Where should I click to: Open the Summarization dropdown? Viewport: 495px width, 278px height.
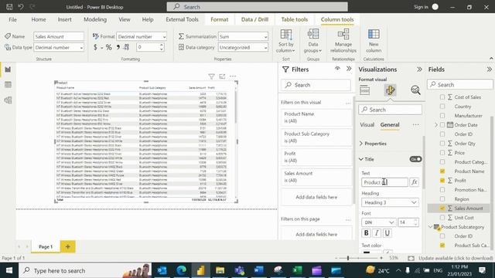coord(243,36)
